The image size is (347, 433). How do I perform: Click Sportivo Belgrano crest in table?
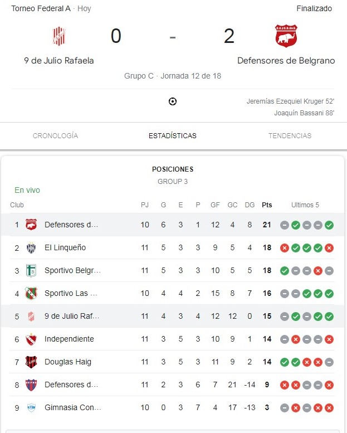tap(31, 271)
